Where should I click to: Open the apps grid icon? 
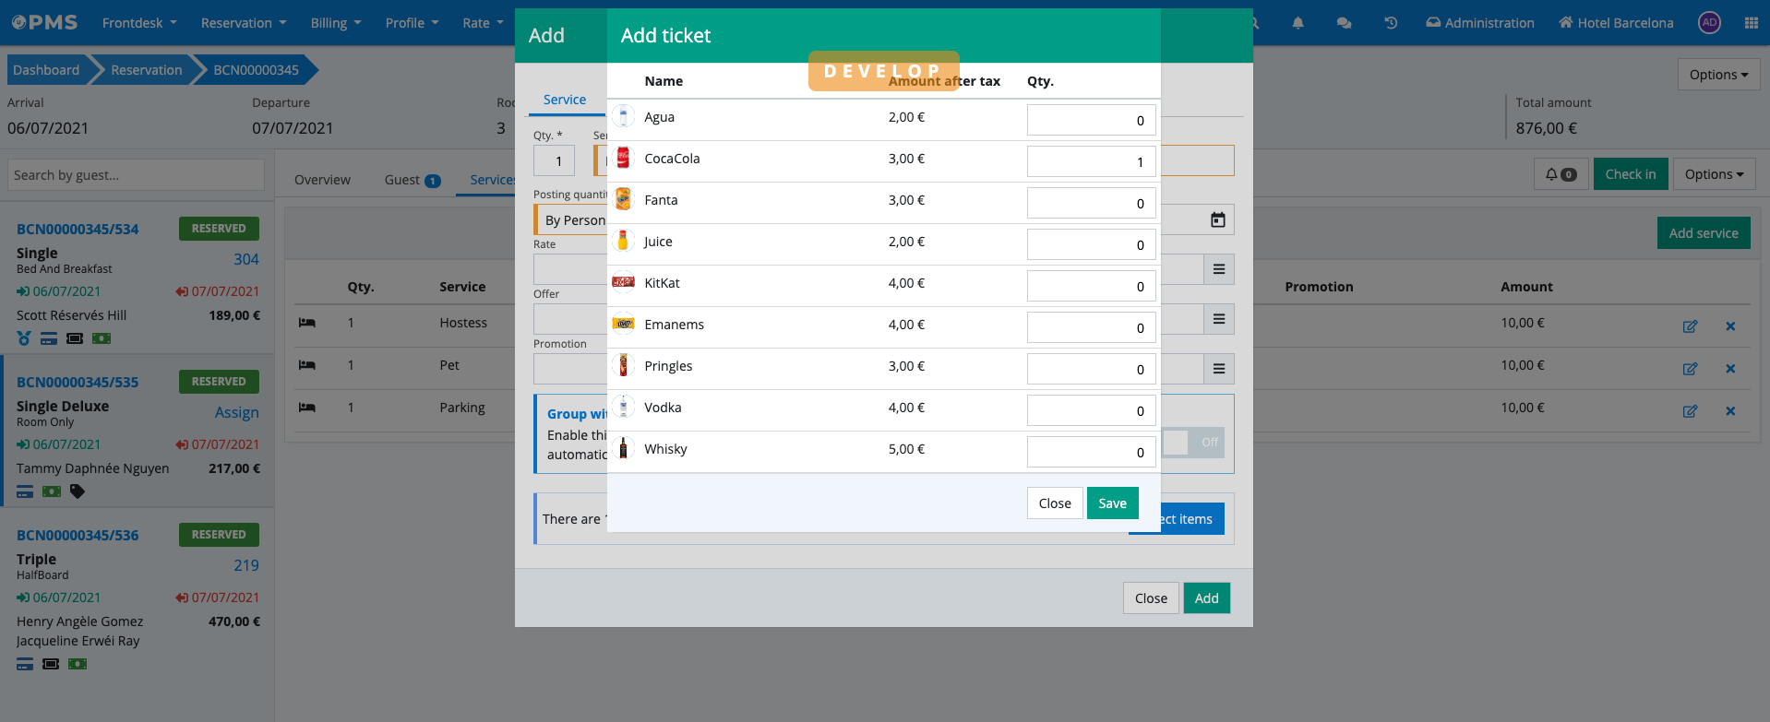(1751, 23)
